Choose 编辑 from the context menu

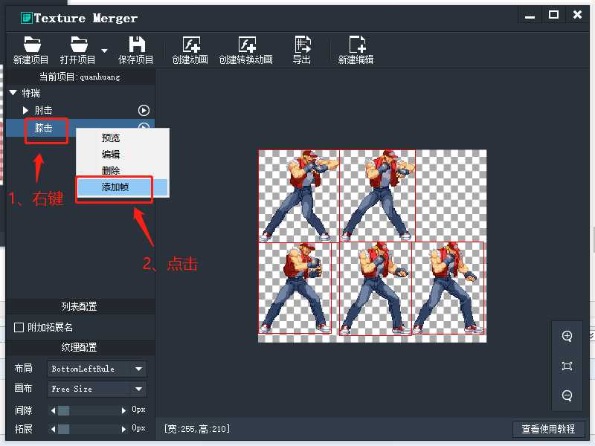click(x=111, y=155)
